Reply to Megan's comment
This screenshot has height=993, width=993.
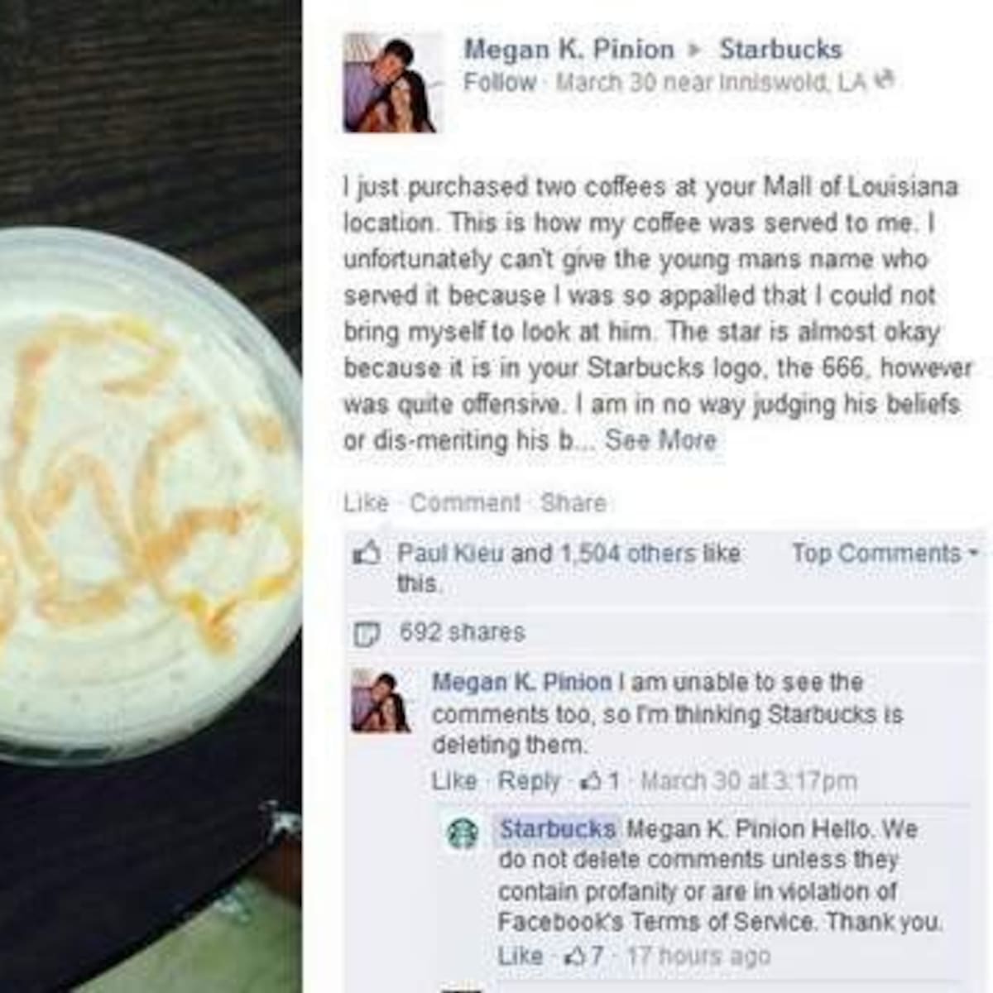point(529,780)
